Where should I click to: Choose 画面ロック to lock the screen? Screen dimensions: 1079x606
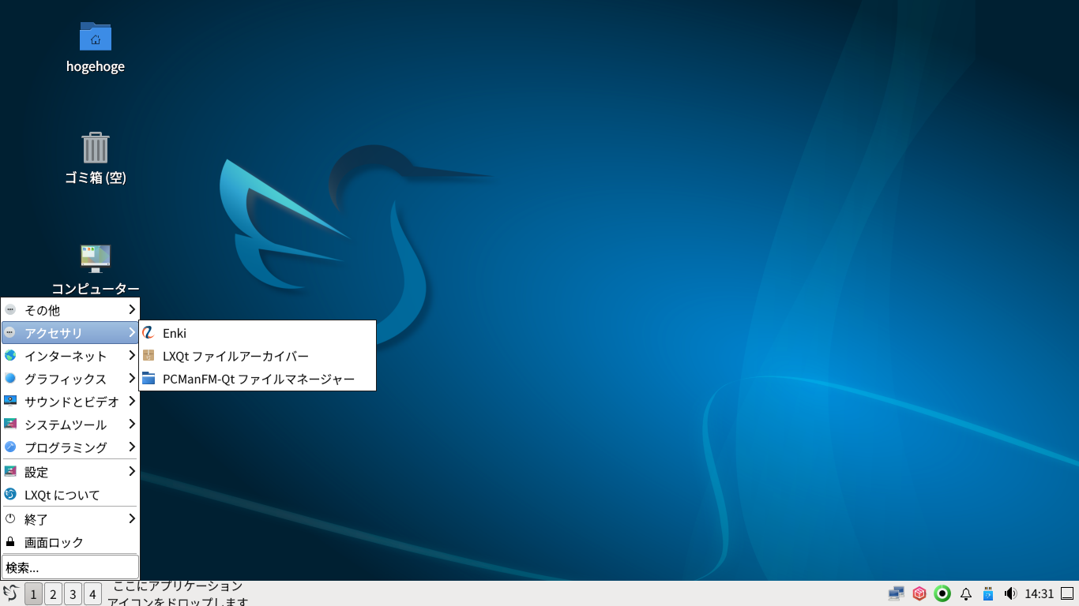pos(70,542)
